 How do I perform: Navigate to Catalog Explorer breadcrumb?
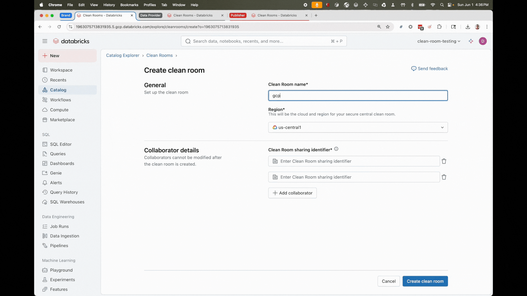(123, 55)
